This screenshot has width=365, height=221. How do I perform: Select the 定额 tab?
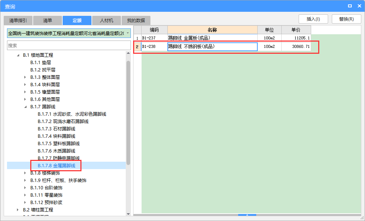tap(77, 21)
